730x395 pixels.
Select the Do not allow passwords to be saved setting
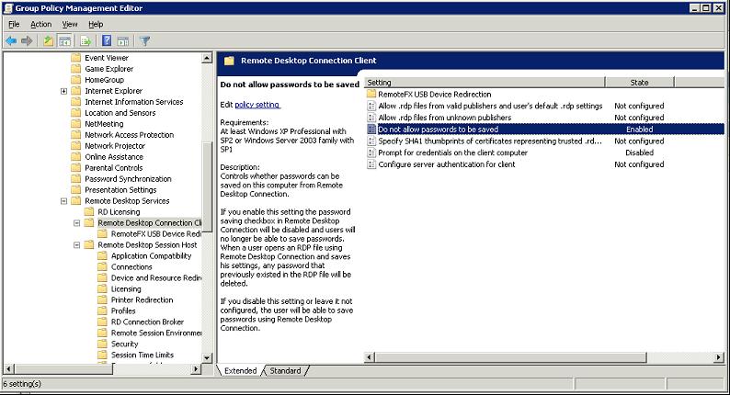coord(544,130)
